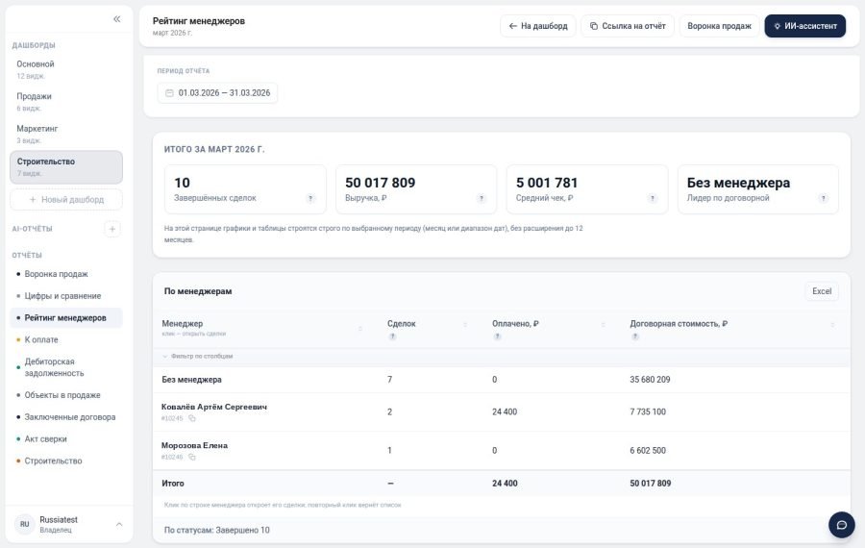The image size is (865, 548).
Task: Open Дебиторская задолженность report
Action: (66, 367)
